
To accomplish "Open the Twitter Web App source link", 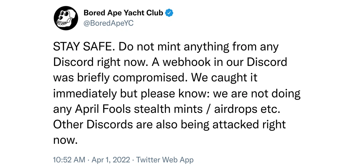I will pos(165,159).
